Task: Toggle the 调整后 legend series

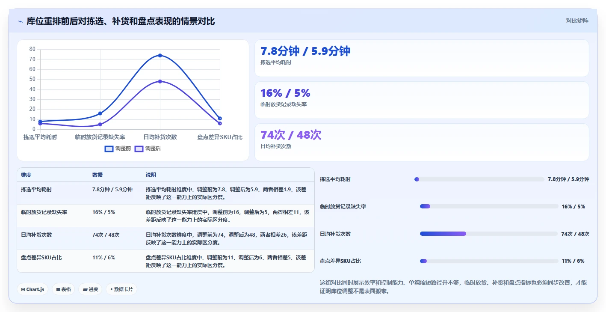Action: (148, 149)
